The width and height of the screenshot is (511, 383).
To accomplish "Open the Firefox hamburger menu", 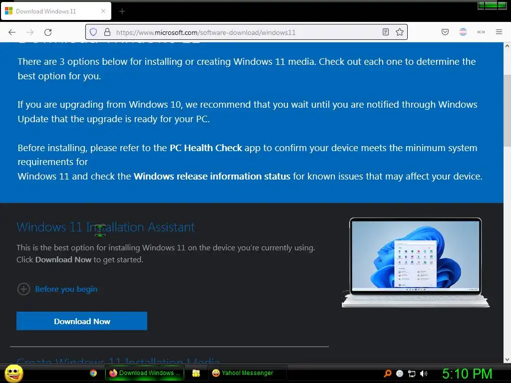I will tap(499, 32).
